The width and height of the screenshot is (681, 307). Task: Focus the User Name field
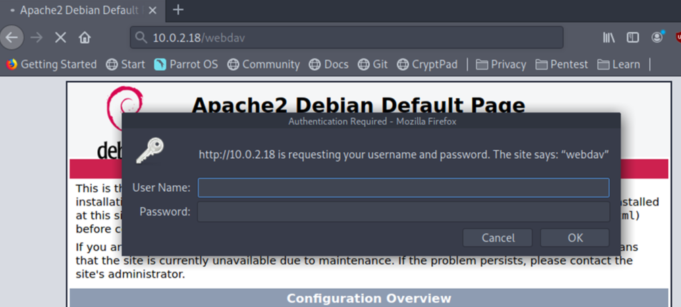[x=404, y=188]
